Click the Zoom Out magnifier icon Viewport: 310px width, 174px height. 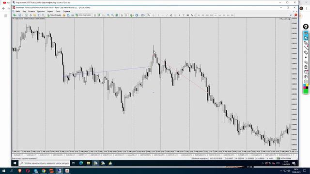point(112,15)
